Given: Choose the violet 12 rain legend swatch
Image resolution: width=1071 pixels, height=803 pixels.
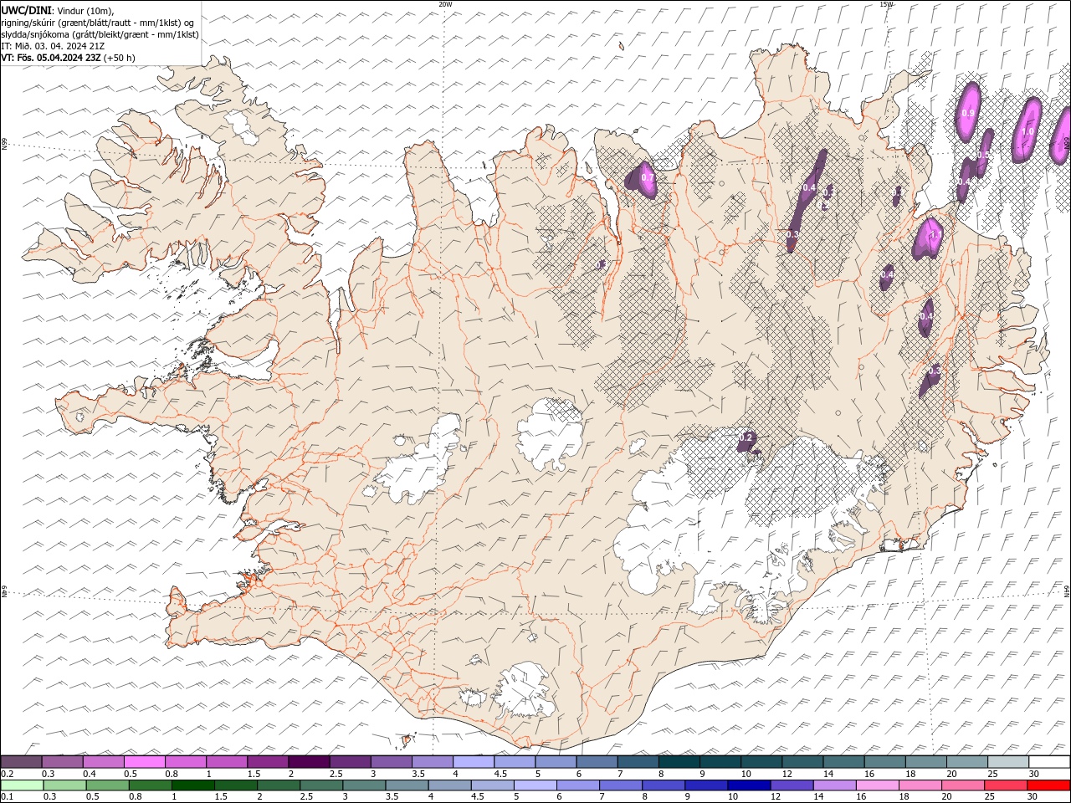Looking at the screenshot, I should [791, 785].
